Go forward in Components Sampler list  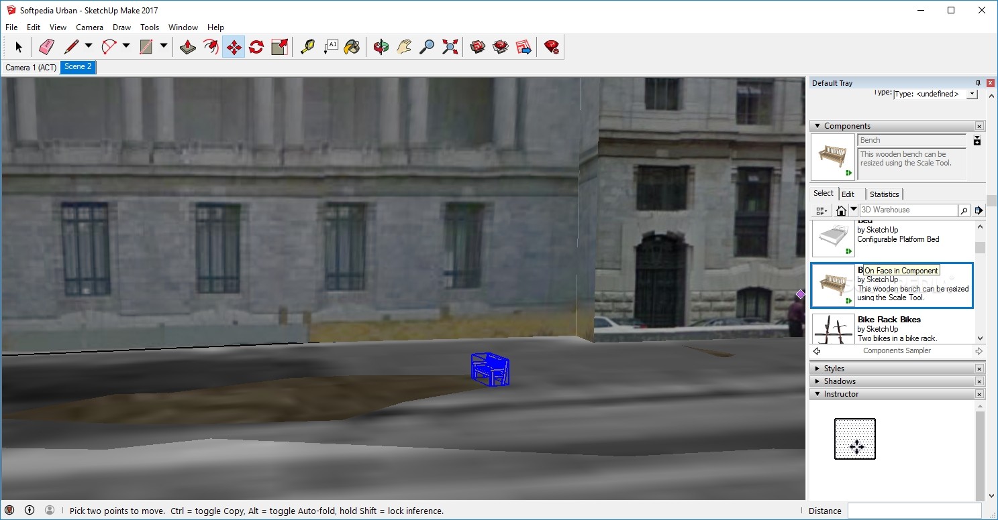[x=979, y=351]
